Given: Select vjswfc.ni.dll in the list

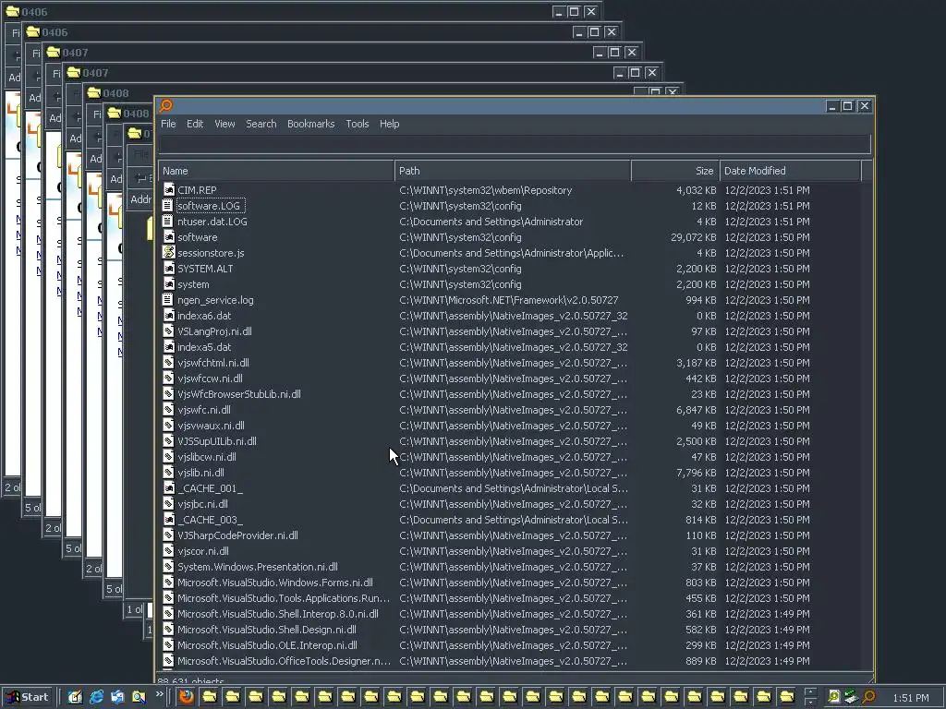Looking at the screenshot, I should tap(204, 409).
